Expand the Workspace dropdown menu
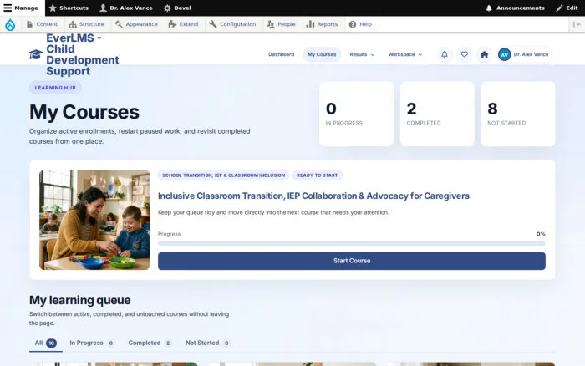Image resolution: width=585 pixels, height=366 pixels. tap(405, 54)
